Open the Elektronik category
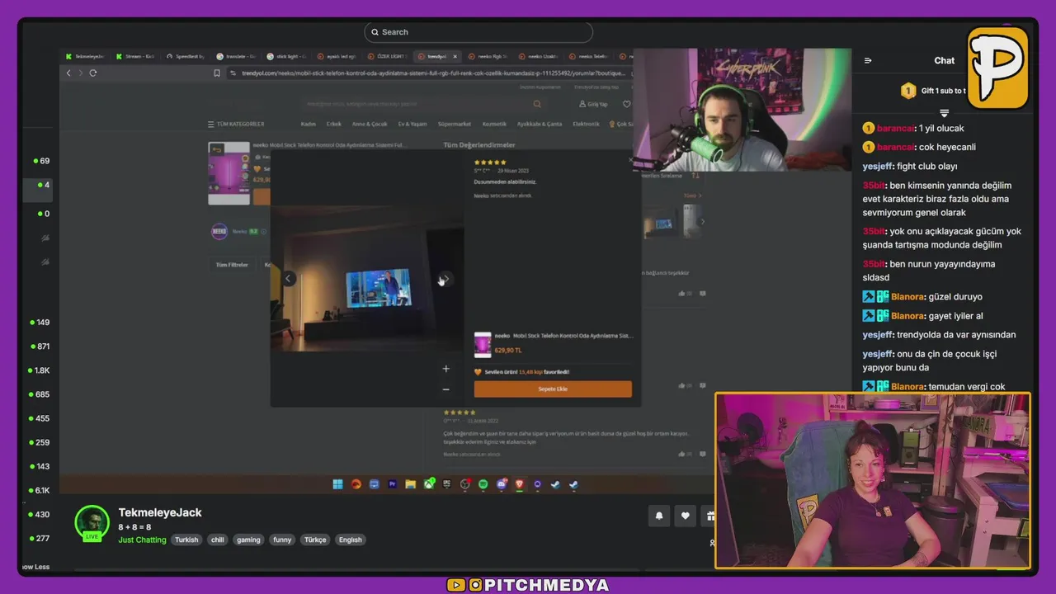 point(586,124)
